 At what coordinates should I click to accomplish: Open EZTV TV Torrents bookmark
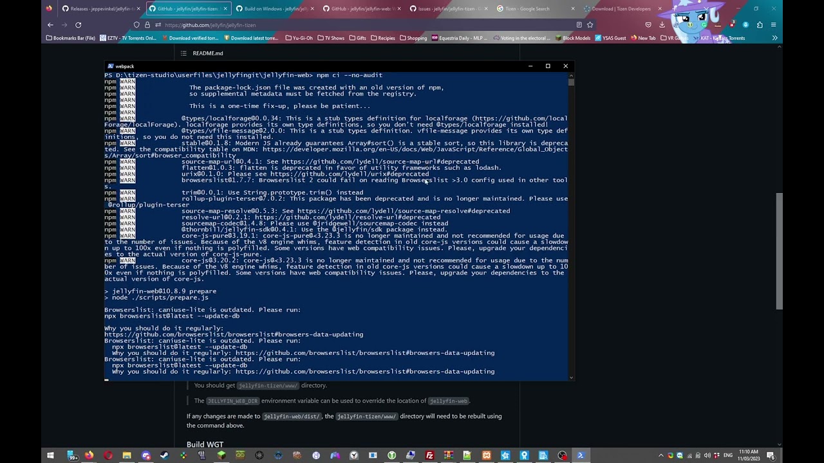point(128,38)
